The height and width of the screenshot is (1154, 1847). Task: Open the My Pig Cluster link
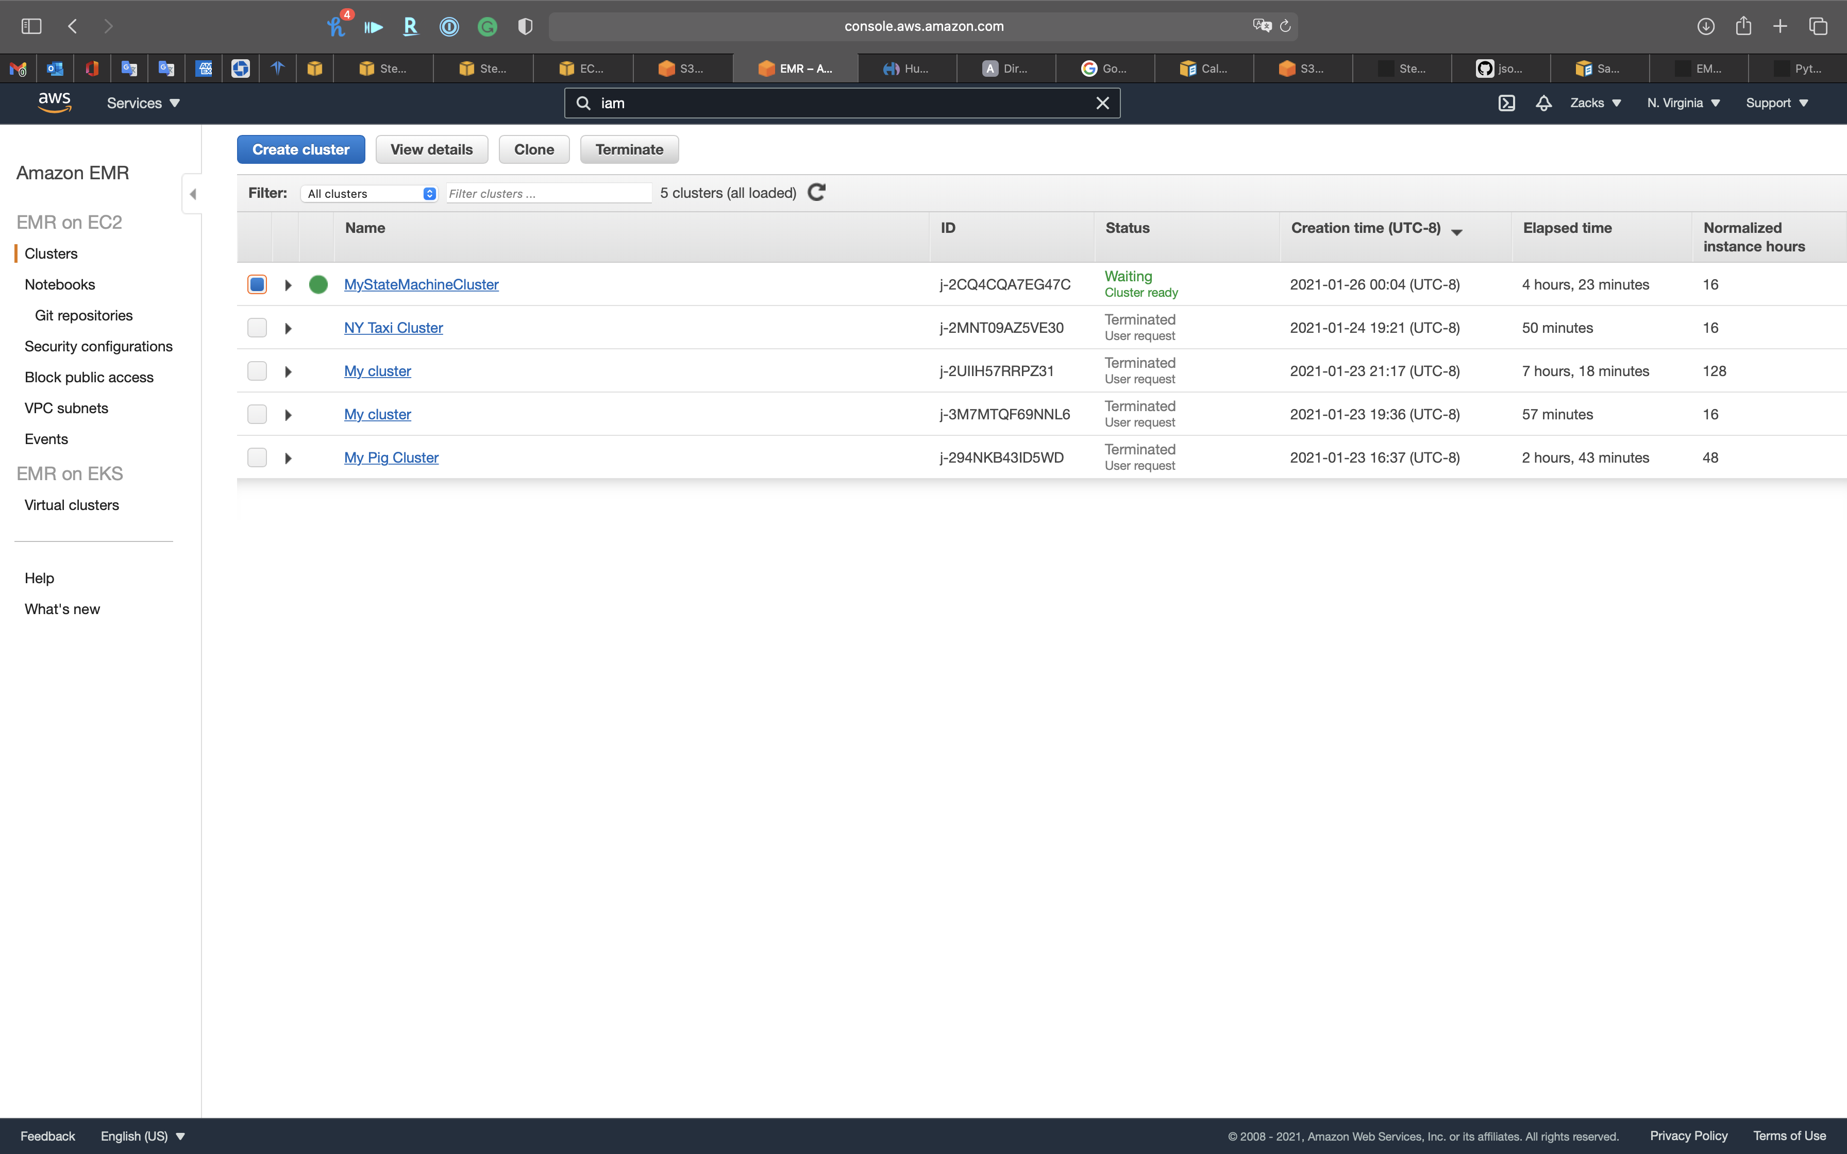point(391,458)
